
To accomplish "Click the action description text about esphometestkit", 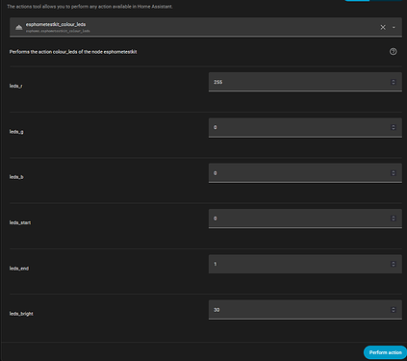I will tap(73, 52).
